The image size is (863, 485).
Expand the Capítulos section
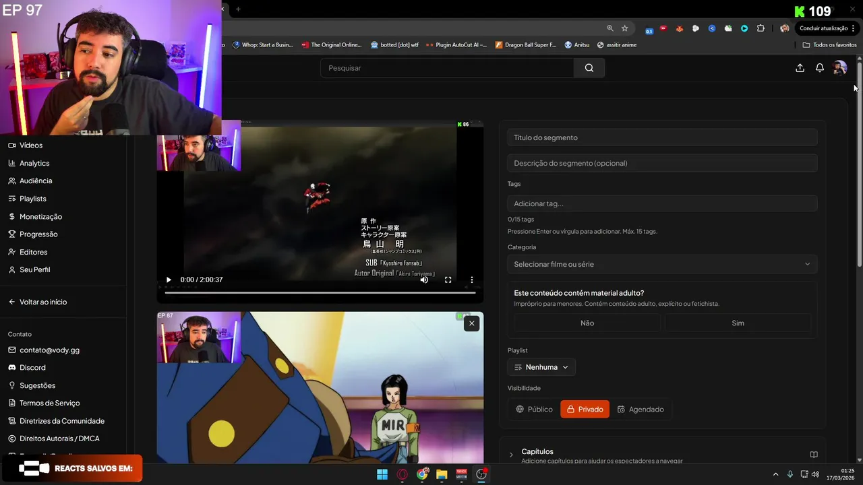[511, 455]
